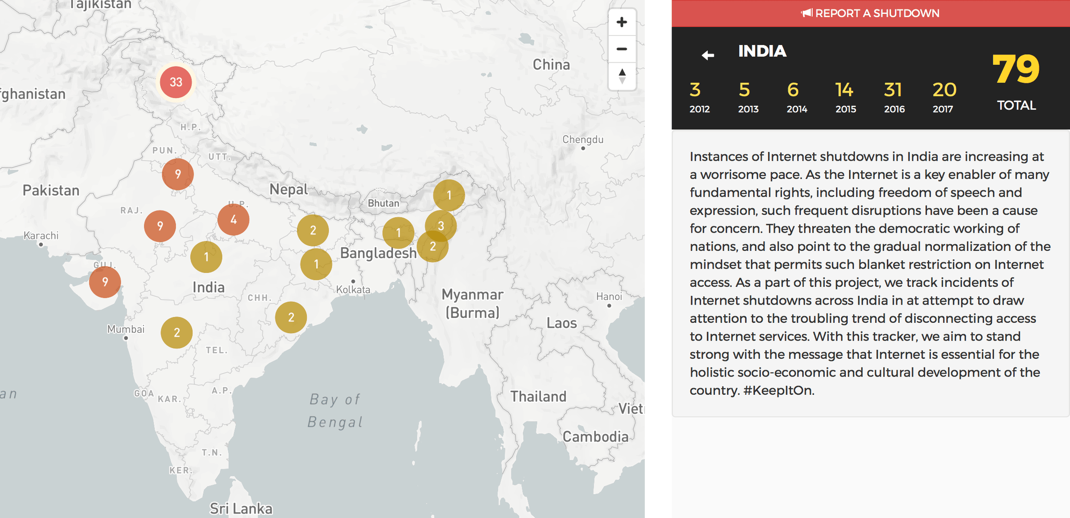Select the cluster marked 1 near Kolkata

pos(316,263)
